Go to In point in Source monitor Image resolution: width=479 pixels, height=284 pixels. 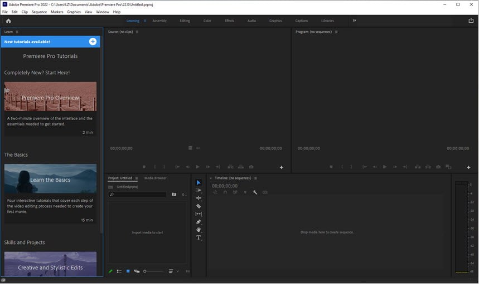[177, 167]
